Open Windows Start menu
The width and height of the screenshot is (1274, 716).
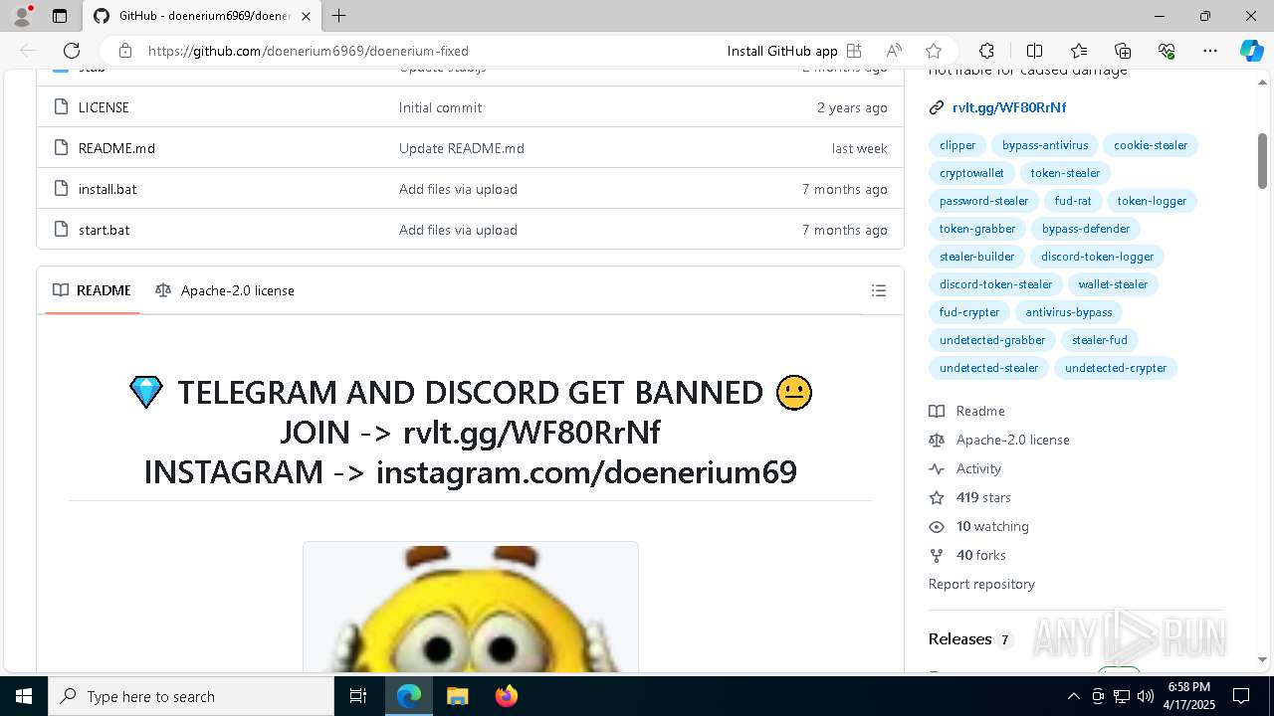[x=24, y=696]
